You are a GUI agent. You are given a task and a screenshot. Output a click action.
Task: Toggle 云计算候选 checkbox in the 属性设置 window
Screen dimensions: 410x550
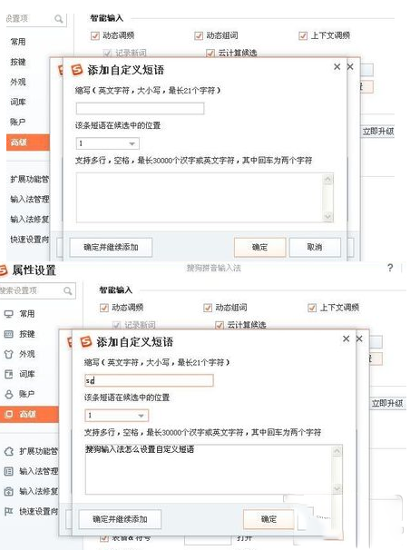coord(220,325)
